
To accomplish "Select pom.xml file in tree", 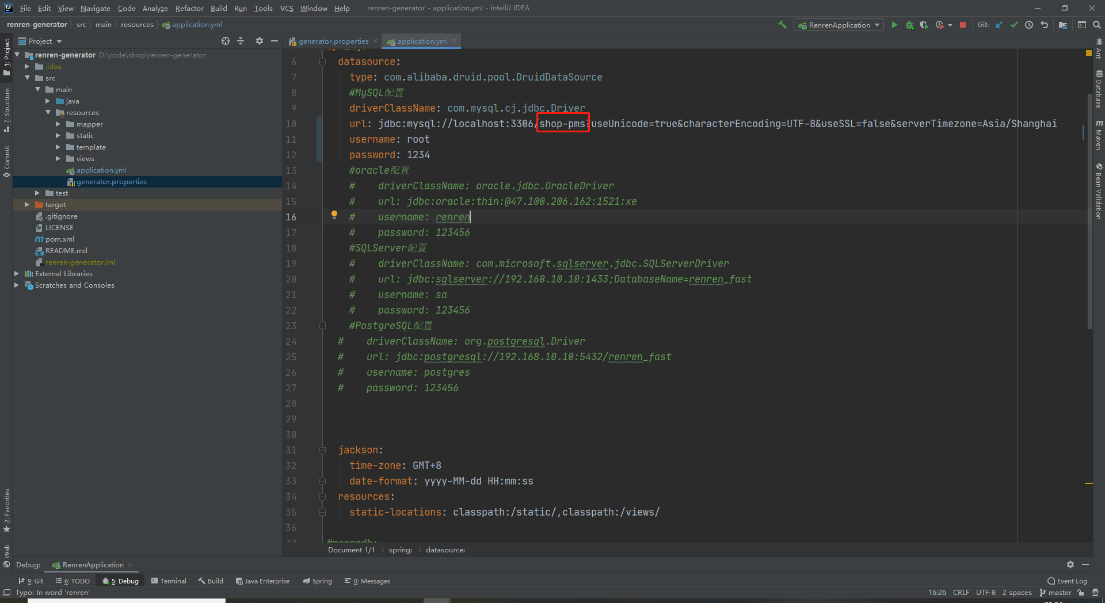I will [x=59, y=239].
